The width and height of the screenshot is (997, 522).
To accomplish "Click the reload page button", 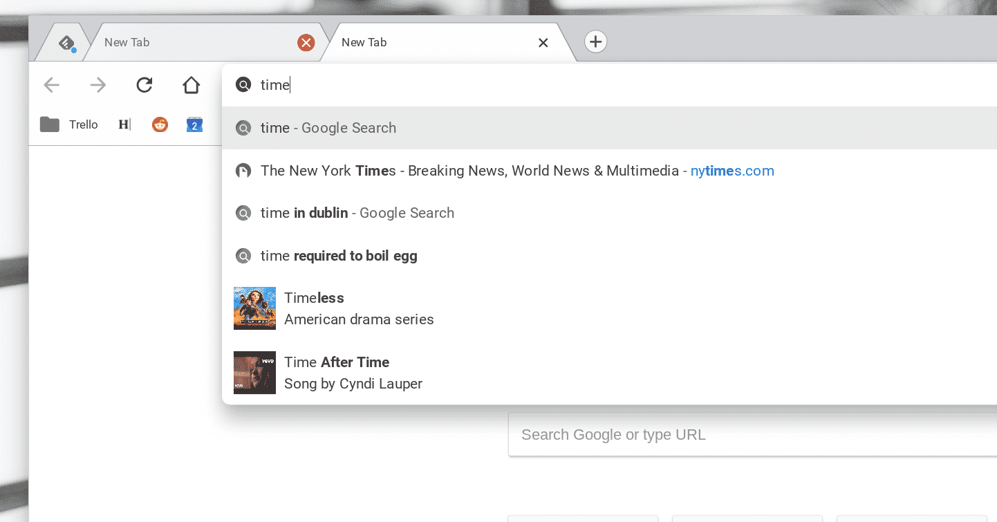I will point(144,85).
